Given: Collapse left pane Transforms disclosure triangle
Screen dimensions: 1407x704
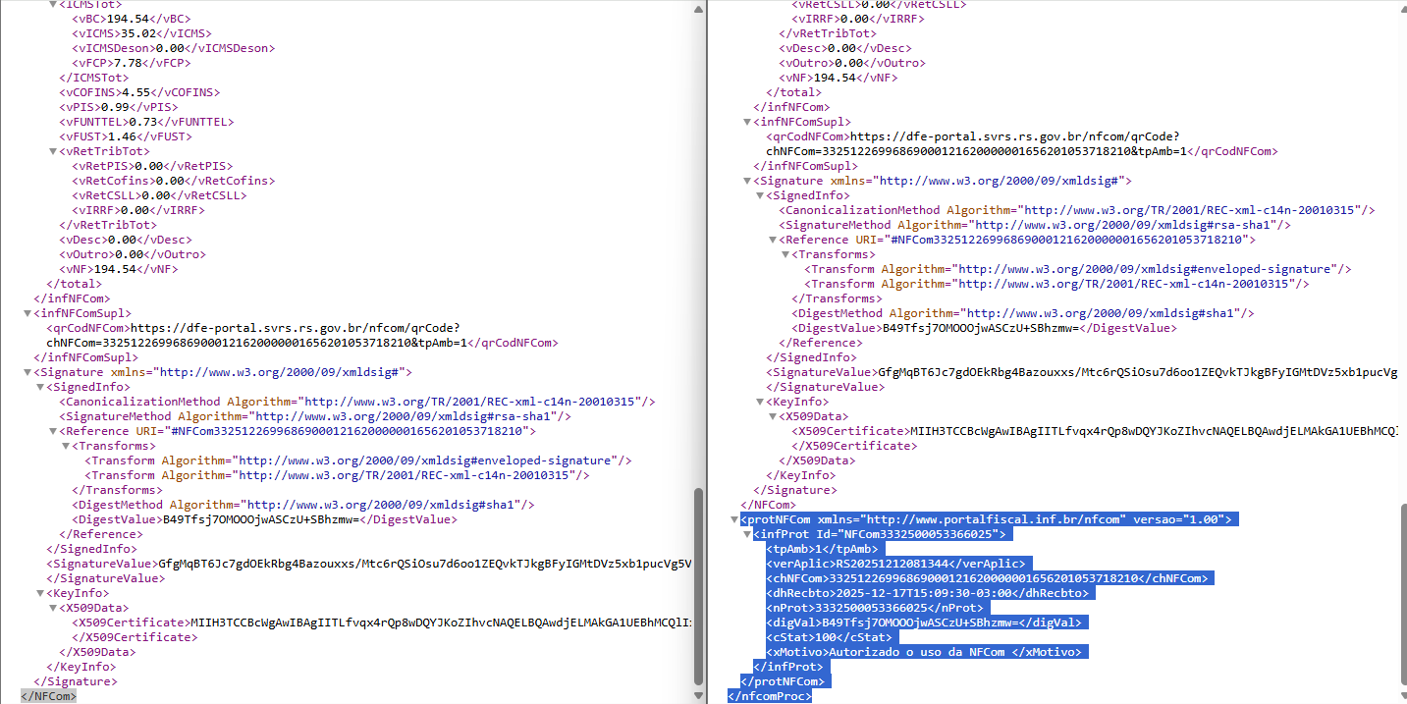Looking at the screenshot, I should coord(66,447).
